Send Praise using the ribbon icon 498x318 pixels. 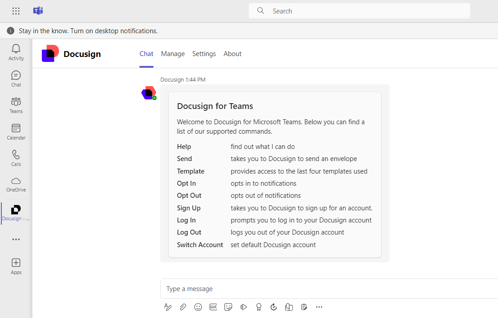pyautogui.click(x=259, y=307)
